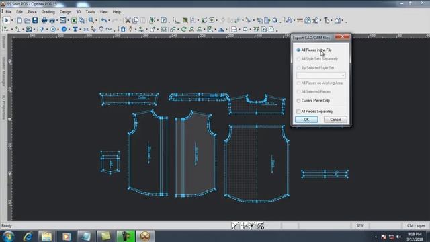This screenshot has height=242, width=430.
Task: Expand dropdown arrow beside Zoom tool
Action: coord(96,21)
